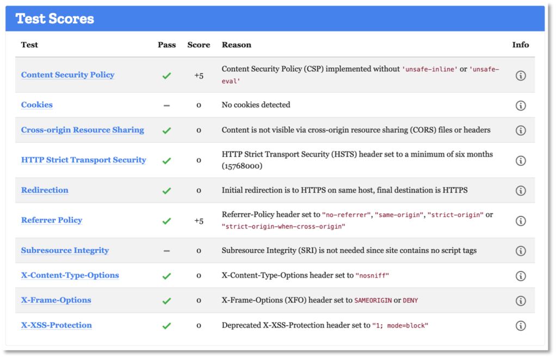This screenshot has height=359, width=557.
Task: Select the checkmark on the Redirection row
Action: pyautogui.click(x=166, y=190)
